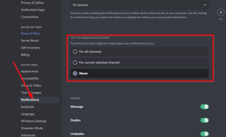Toggle the Message sound switch
Image resolution: width=226 pixels, height=137 pixels.
click(x=204, y=107)
